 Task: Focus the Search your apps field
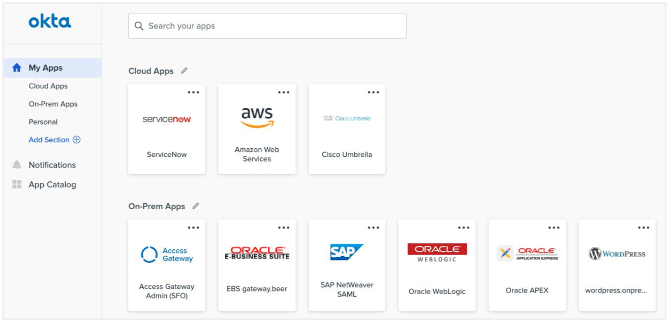(267, 26)
